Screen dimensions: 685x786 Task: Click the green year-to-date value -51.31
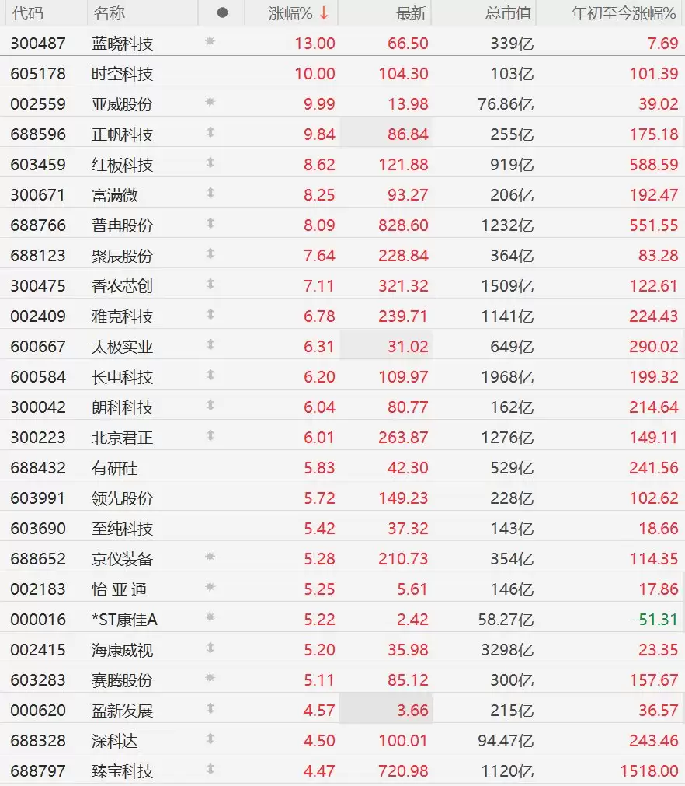pos(655,620)
